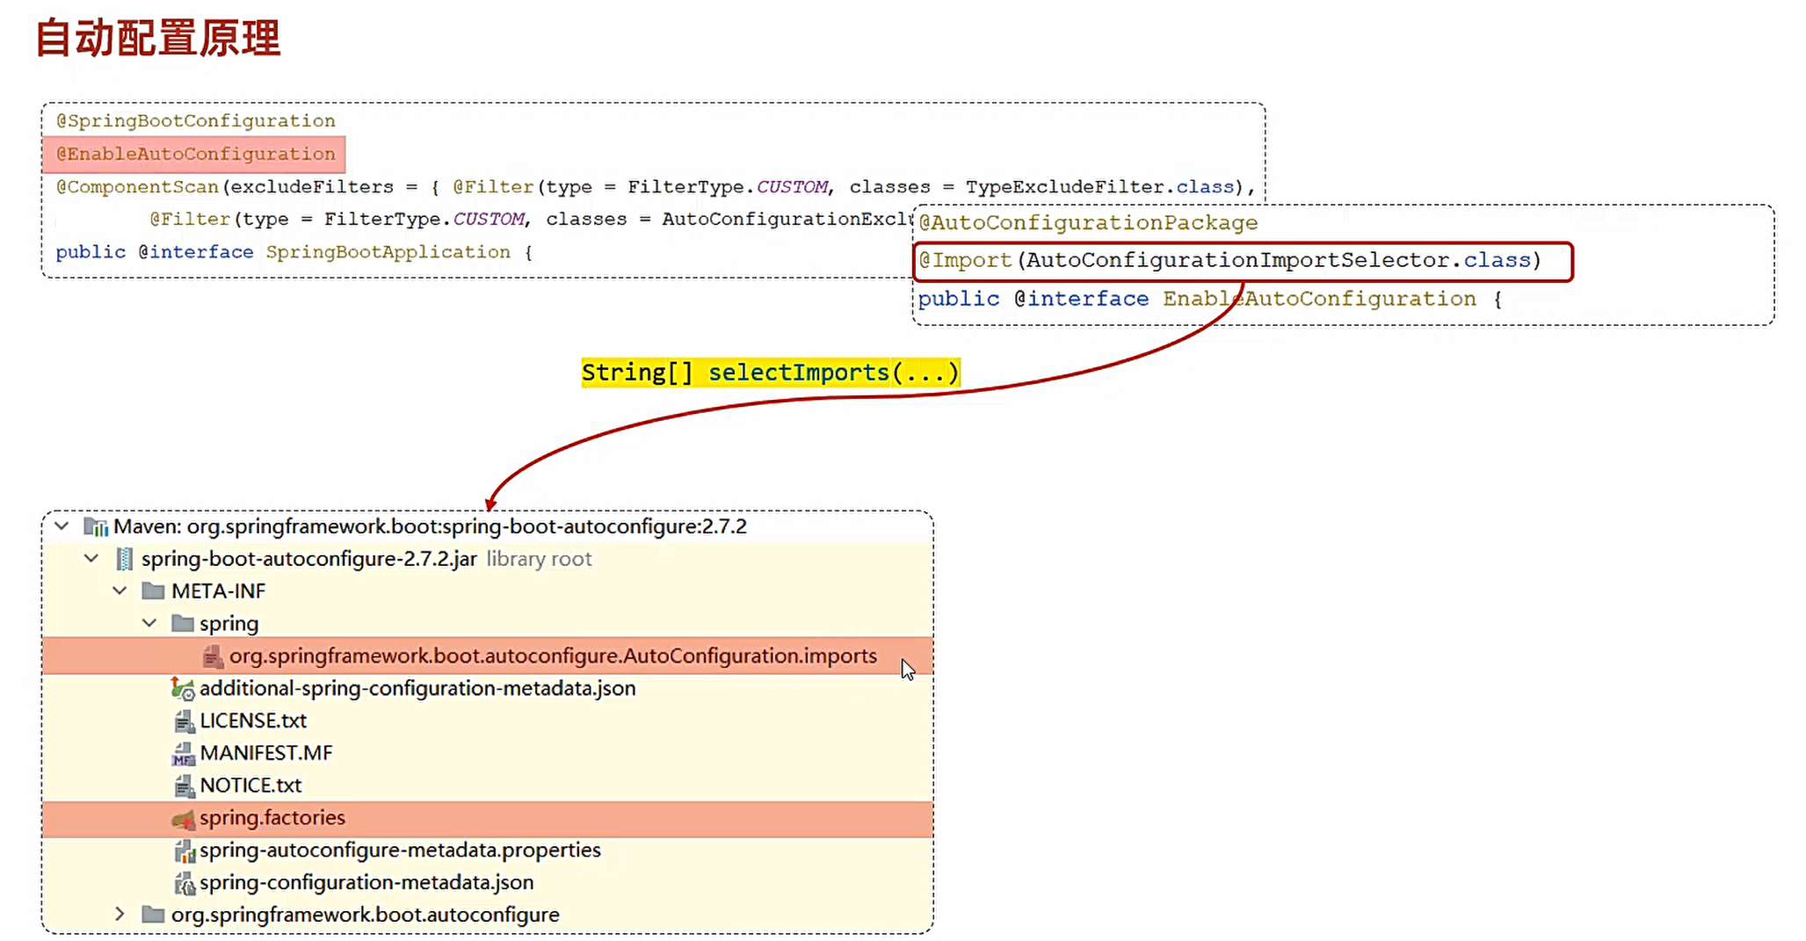The height and width of the screenshot is (941, 1806).
Task: Click the spring folder icon
Action: pyautogui.click(x=183, y=623)
